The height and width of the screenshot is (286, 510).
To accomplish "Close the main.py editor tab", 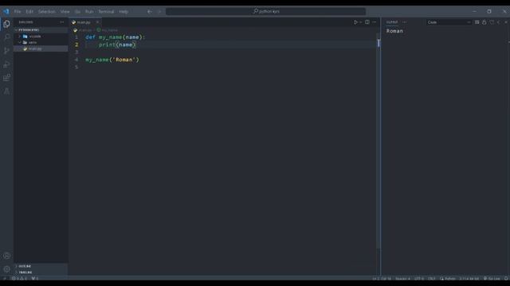I will pyautogui.click(x=97, y=22).
